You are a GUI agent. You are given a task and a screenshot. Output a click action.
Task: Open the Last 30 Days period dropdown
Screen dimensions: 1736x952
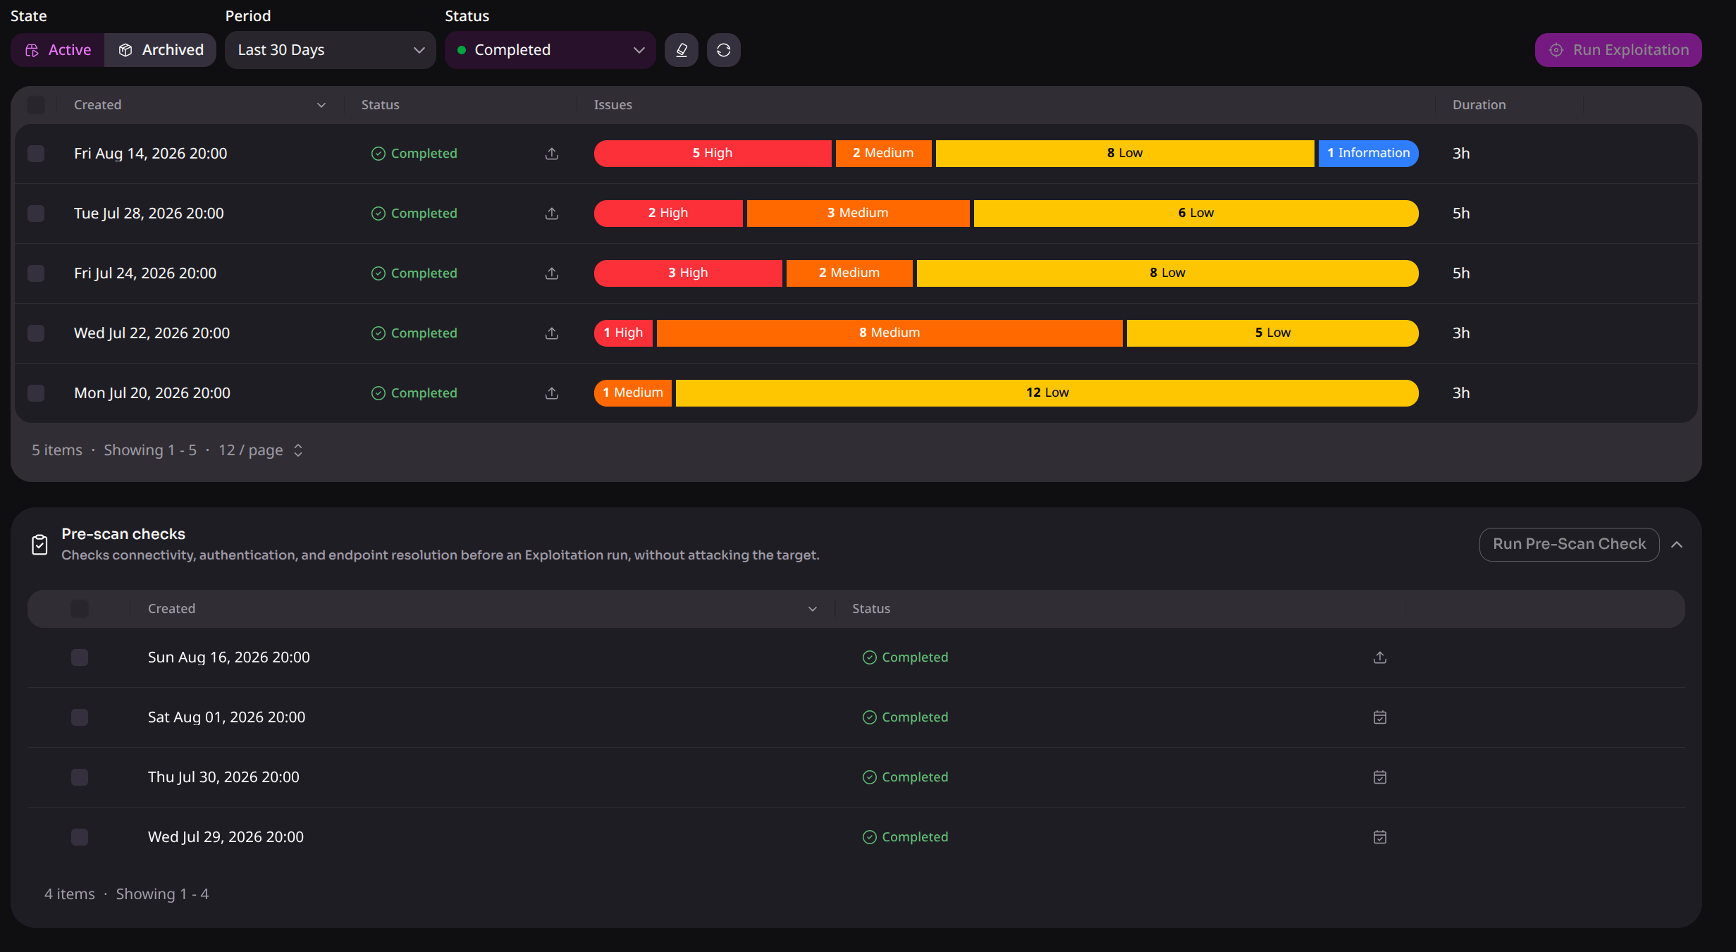click(x=331, y=50)
